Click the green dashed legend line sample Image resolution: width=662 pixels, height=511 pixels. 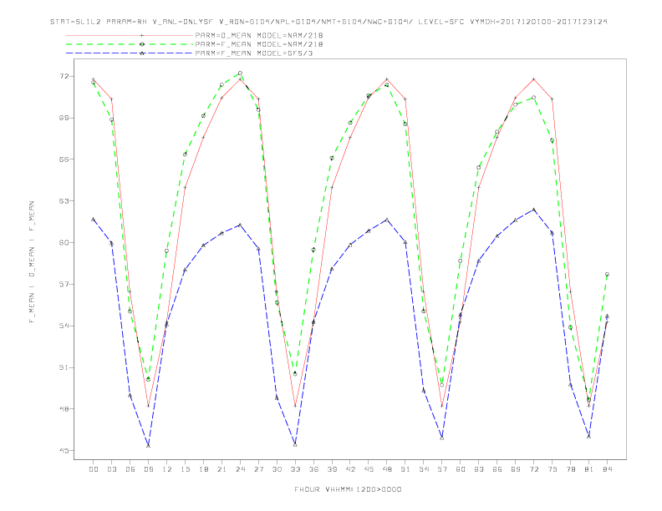[130, 44]
